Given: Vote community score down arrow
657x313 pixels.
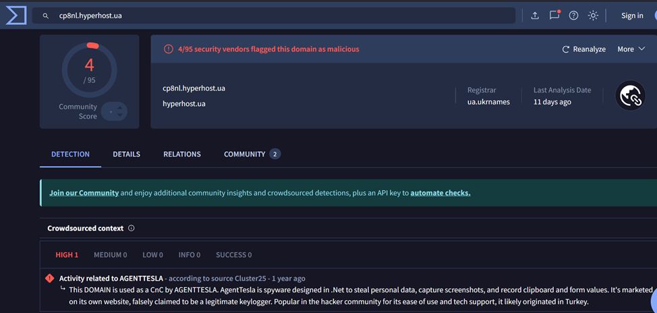Looking at the screenshot, I should [120, 115].
